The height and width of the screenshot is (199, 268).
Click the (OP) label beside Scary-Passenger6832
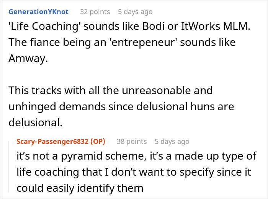pyautogui.click(x=97, y=142)
